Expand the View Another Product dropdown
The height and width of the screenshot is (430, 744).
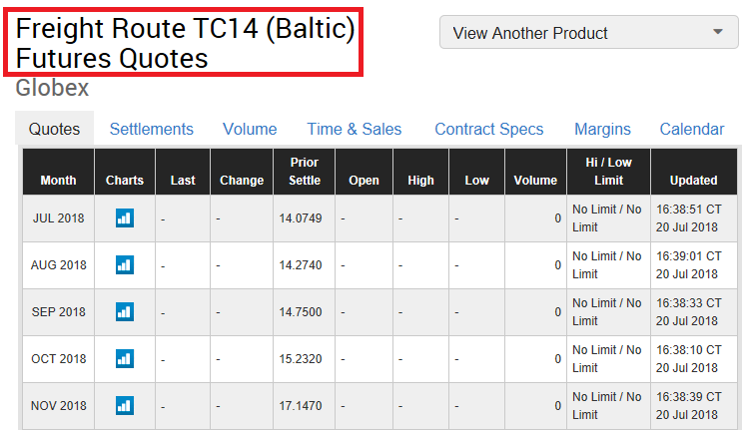click(x=588, y=32)
